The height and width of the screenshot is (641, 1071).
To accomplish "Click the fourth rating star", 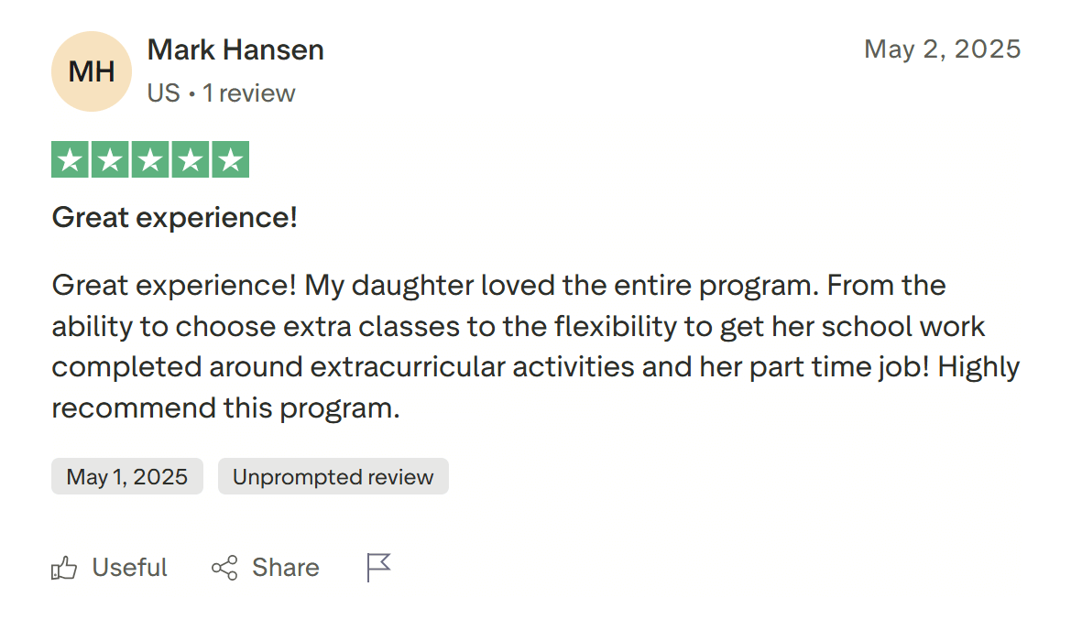I will pos(190,158).
